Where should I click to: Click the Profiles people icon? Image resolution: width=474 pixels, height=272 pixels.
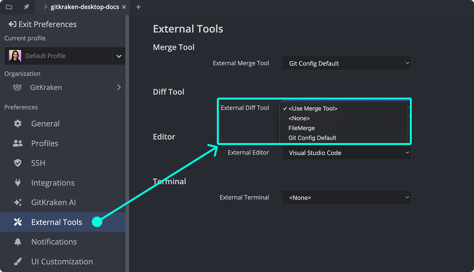click(x=18, y=143)
